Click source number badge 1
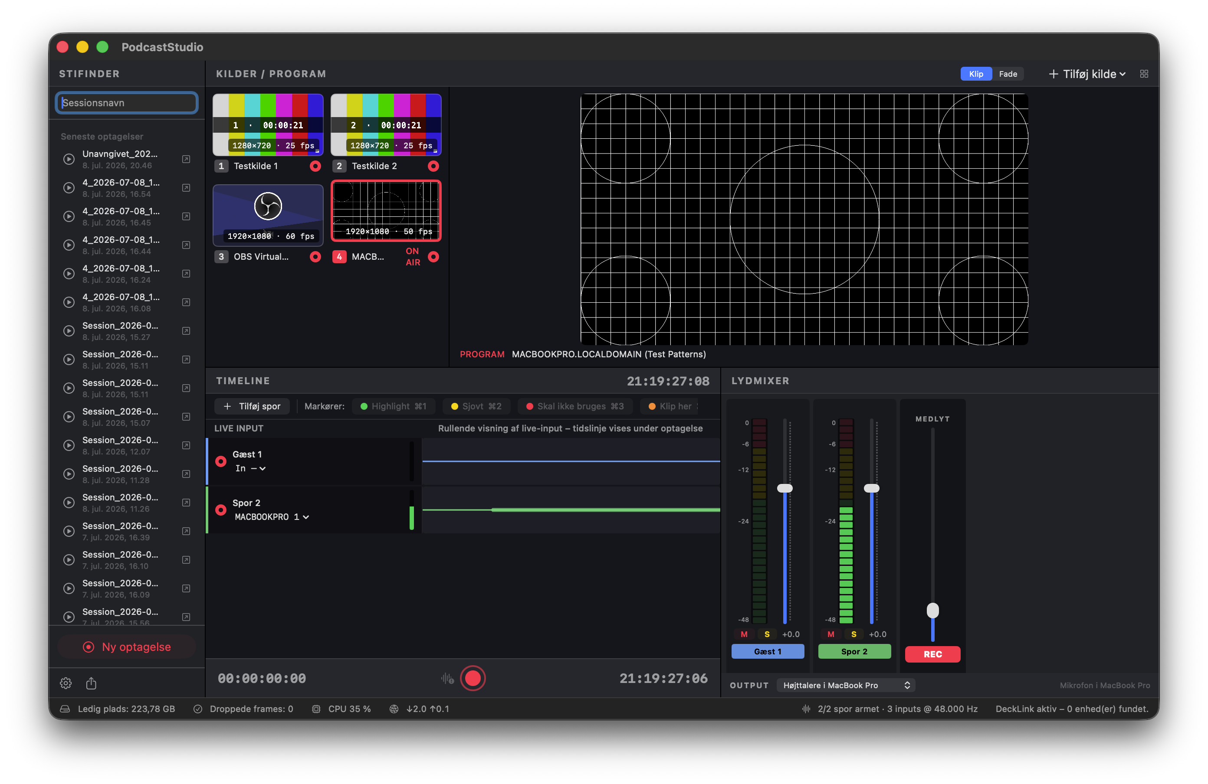Screen dimensions: 1208x784 coord(221,166)
